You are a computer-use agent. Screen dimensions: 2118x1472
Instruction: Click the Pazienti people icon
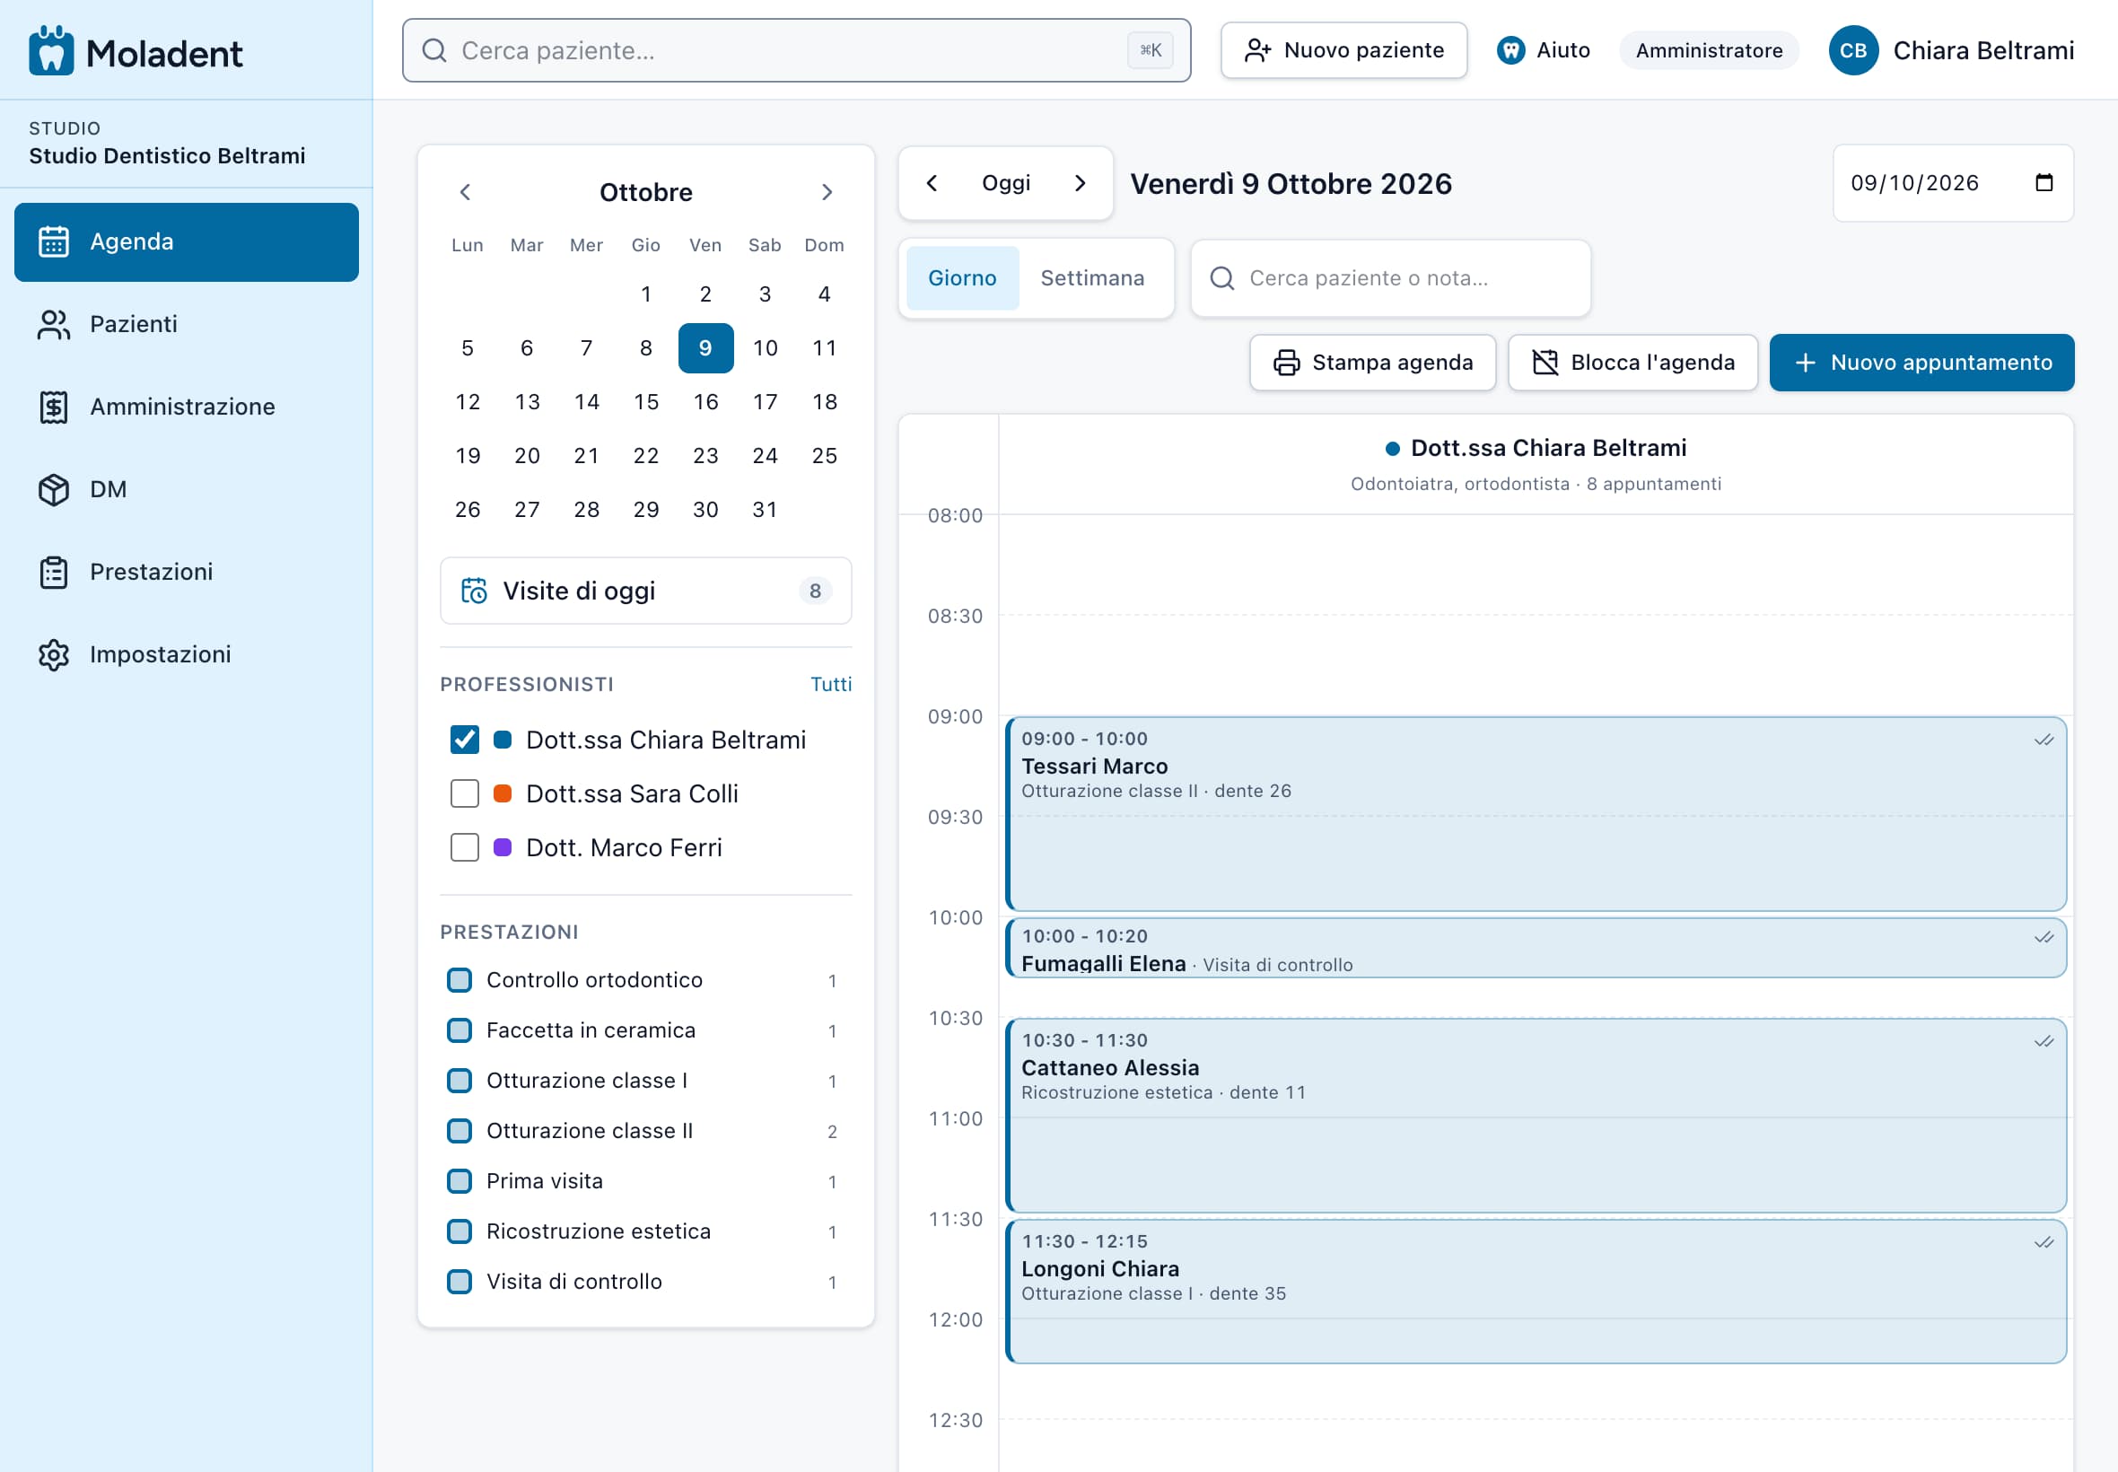pos(54,324)
